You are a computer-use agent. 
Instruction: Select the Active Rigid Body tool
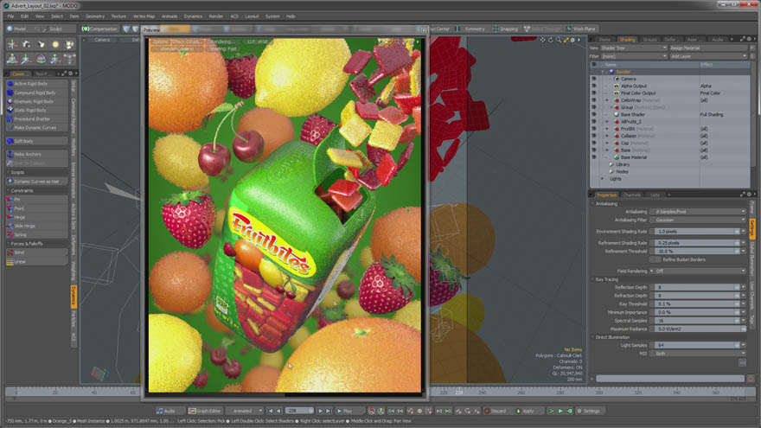click(x=36, y=84)
